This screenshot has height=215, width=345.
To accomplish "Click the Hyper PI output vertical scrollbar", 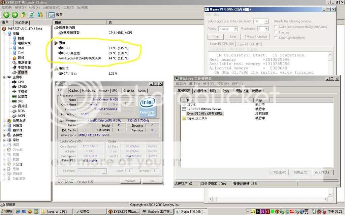I will [x=330, y=124].
